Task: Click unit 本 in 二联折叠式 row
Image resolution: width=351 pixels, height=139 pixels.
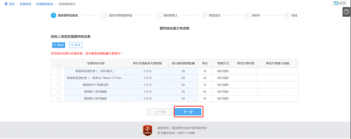Action: 205,71
